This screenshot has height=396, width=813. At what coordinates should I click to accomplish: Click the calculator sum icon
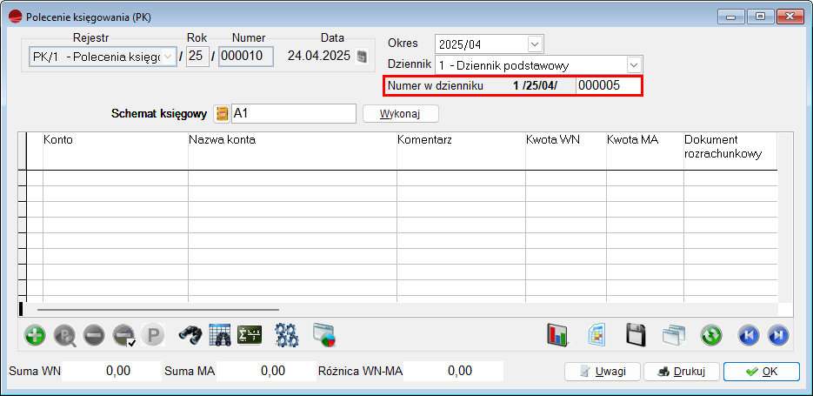click(x=249, y=335)
